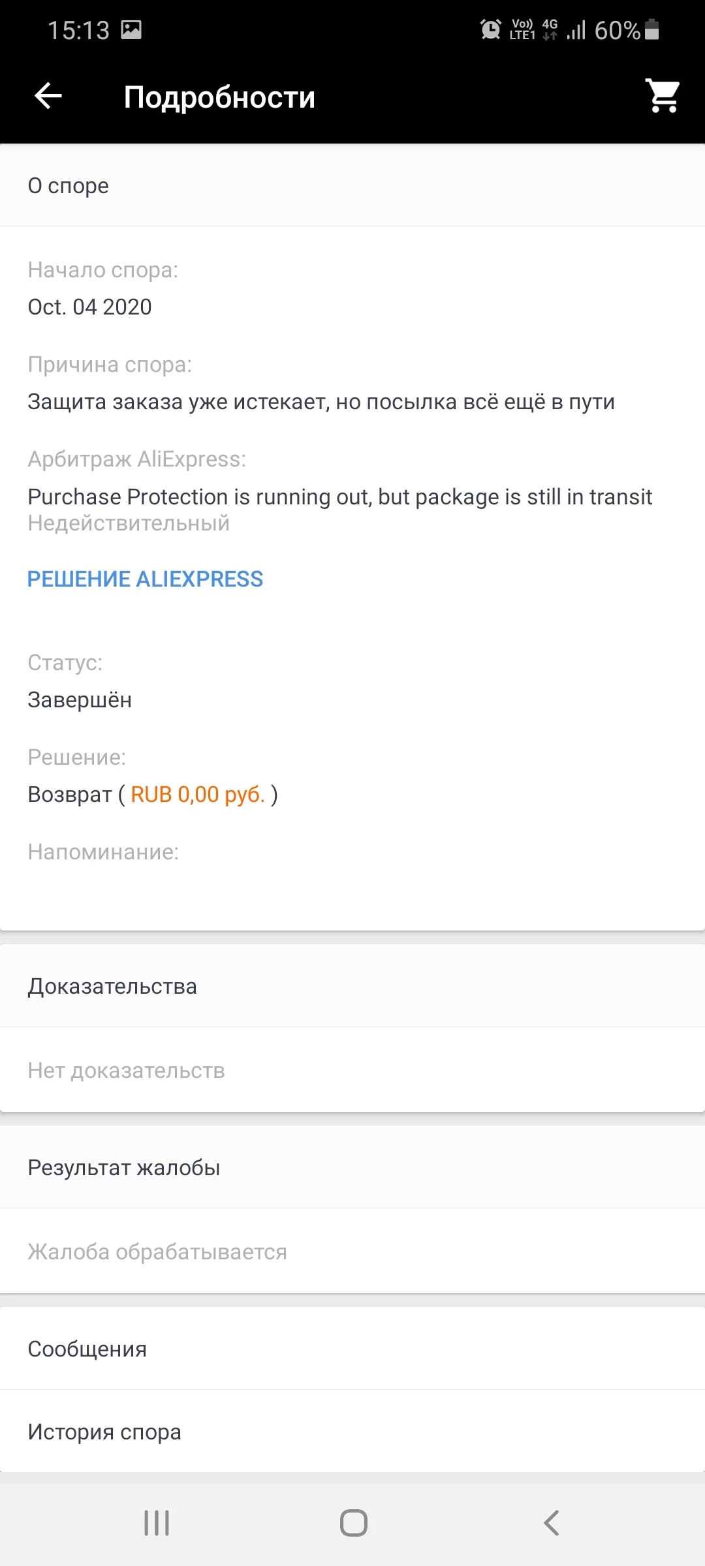The width and height of the screenshot is (705, 1566).
Task: Tap the refund amount RUB 0,00 руб.
Action: (198, 795)
